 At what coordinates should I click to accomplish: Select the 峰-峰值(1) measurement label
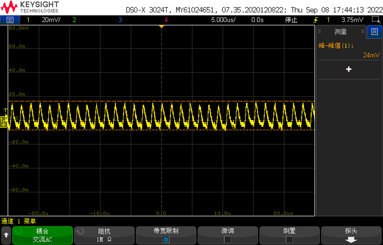coord(336,46)
